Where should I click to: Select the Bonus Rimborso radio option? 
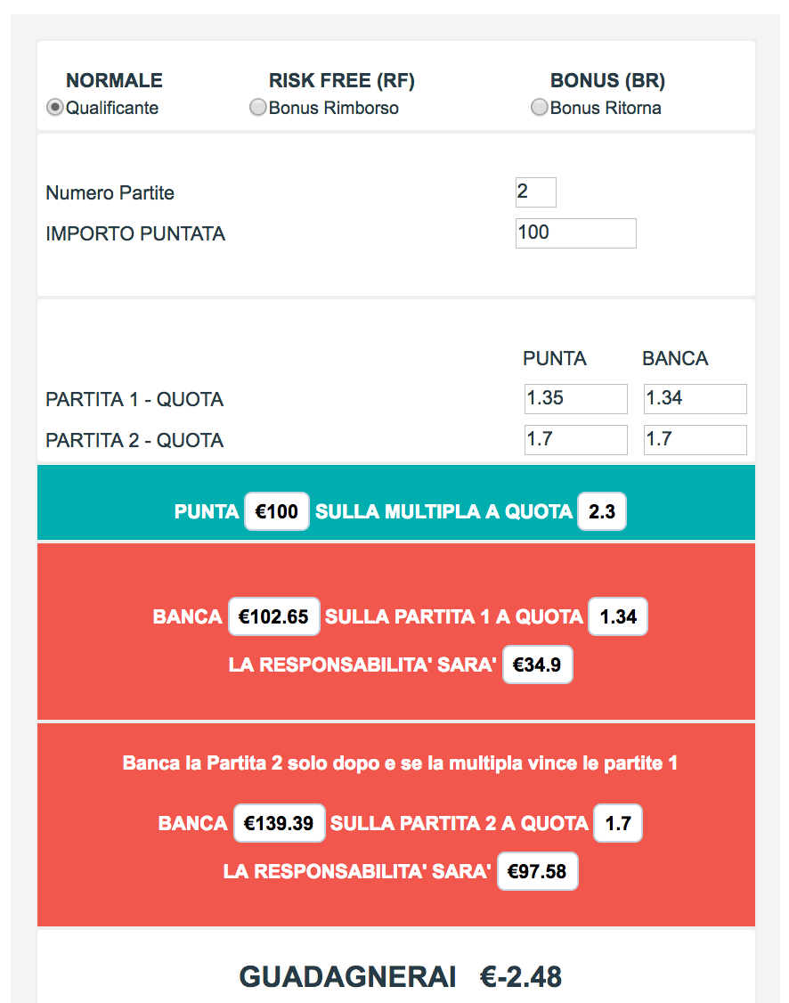258,108
